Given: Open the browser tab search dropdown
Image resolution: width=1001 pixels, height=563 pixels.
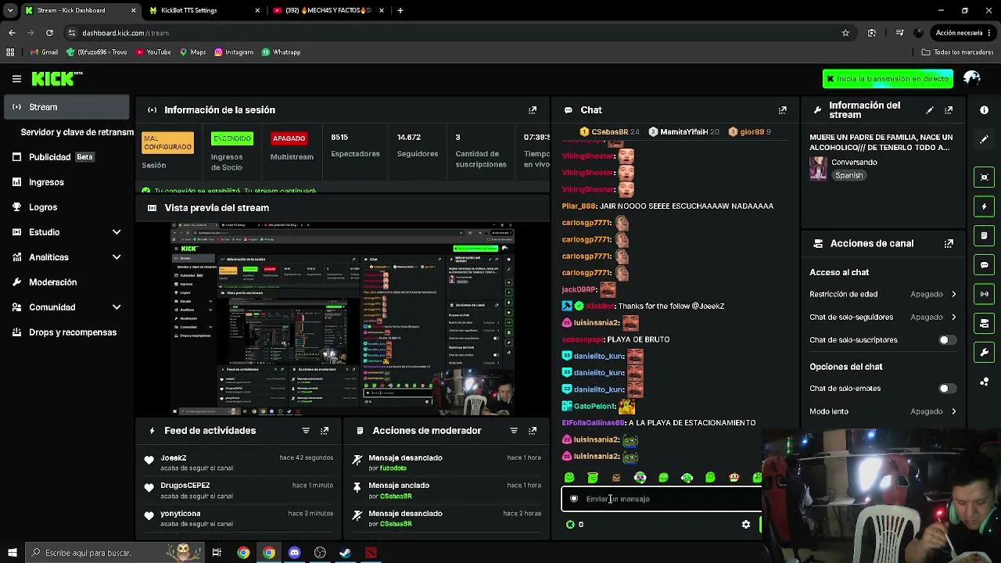Looking at the screenshot, I should pos(9,10).
